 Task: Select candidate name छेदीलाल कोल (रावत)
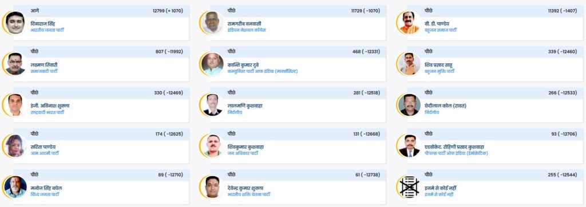point(445,105)
